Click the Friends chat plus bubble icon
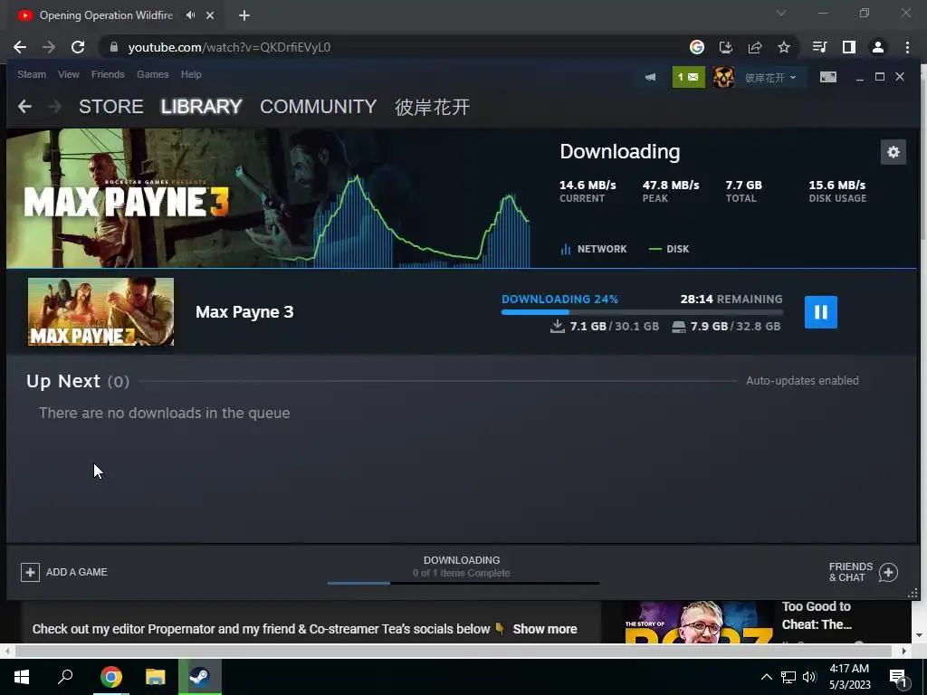Viewport: 927px width, 695px height. coord(888,572)
